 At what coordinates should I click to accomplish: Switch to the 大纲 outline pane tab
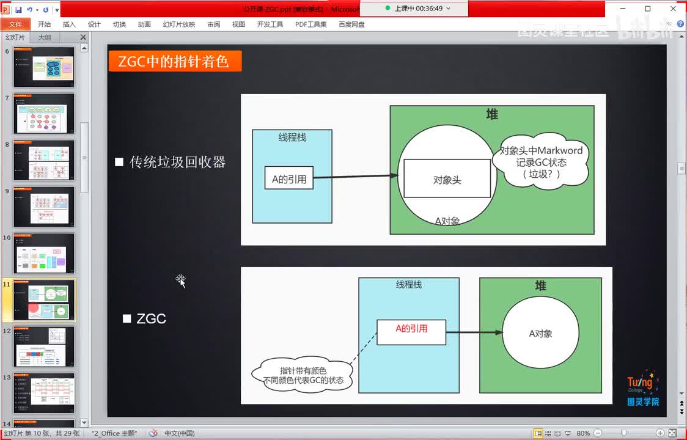pyautogui.click(x=45, y=37)
